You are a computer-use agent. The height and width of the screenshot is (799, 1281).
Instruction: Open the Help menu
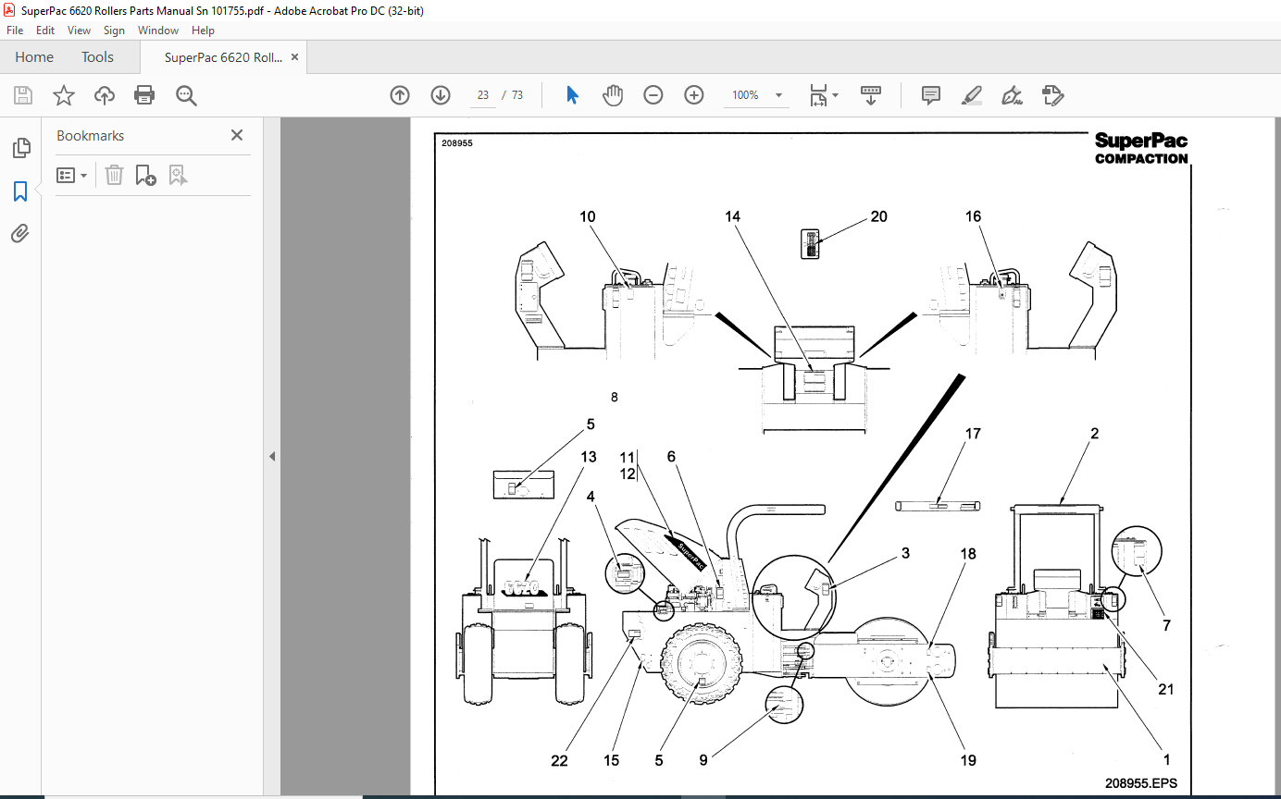point(203,31)
